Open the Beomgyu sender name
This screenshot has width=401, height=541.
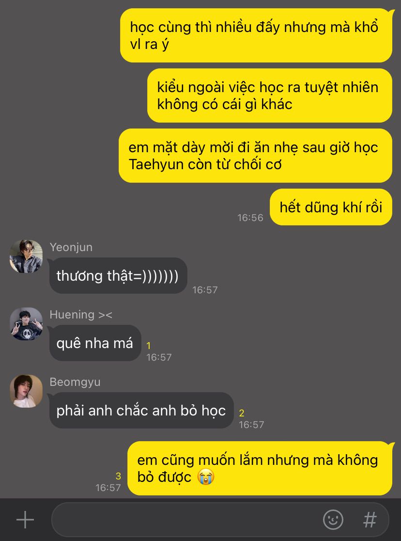click(x=75, y=382)
